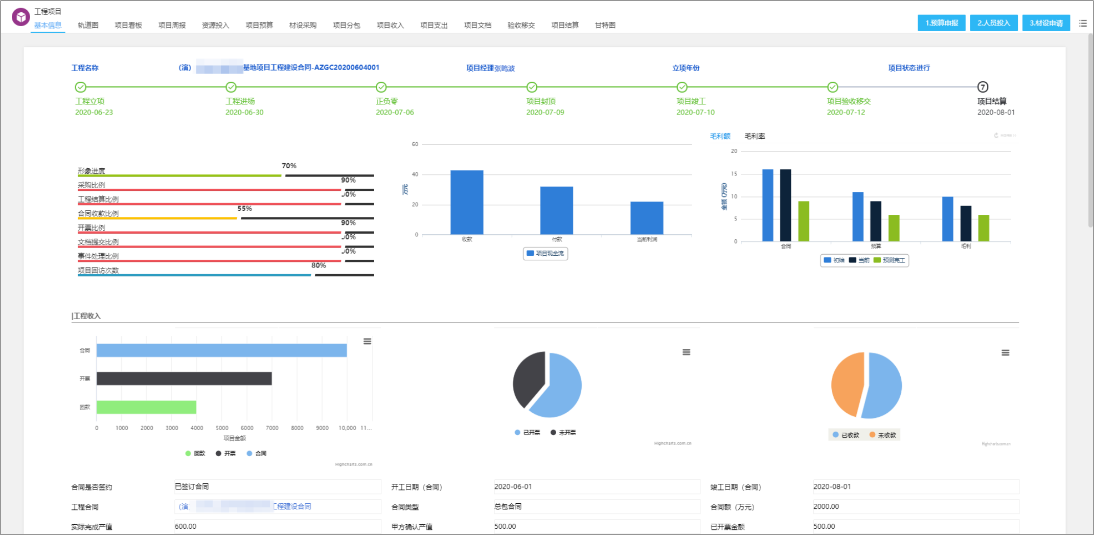Image resolution: width=1094 pixels, height=535 pixels.
Task: Click the 项目验收移交 milestone check icon
Action: [833, 87]
